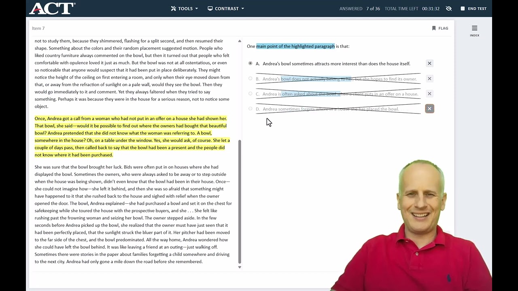
Task: Click the monitor Contrast icon
Action: tap(210, 8)
